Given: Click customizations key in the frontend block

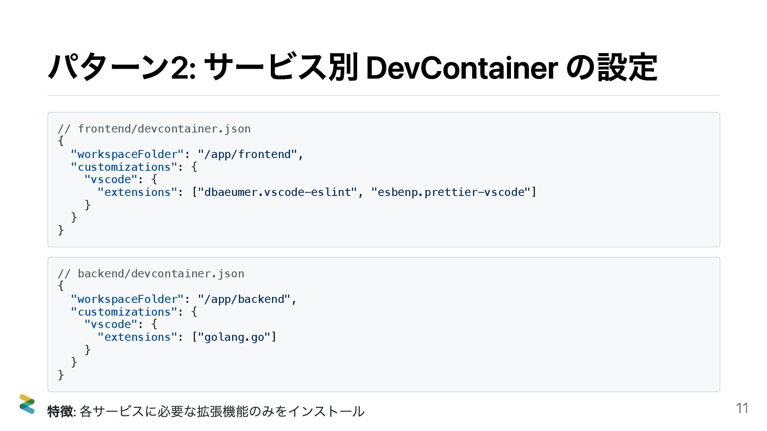Looking at the screenshot, I should click(124, 167).
